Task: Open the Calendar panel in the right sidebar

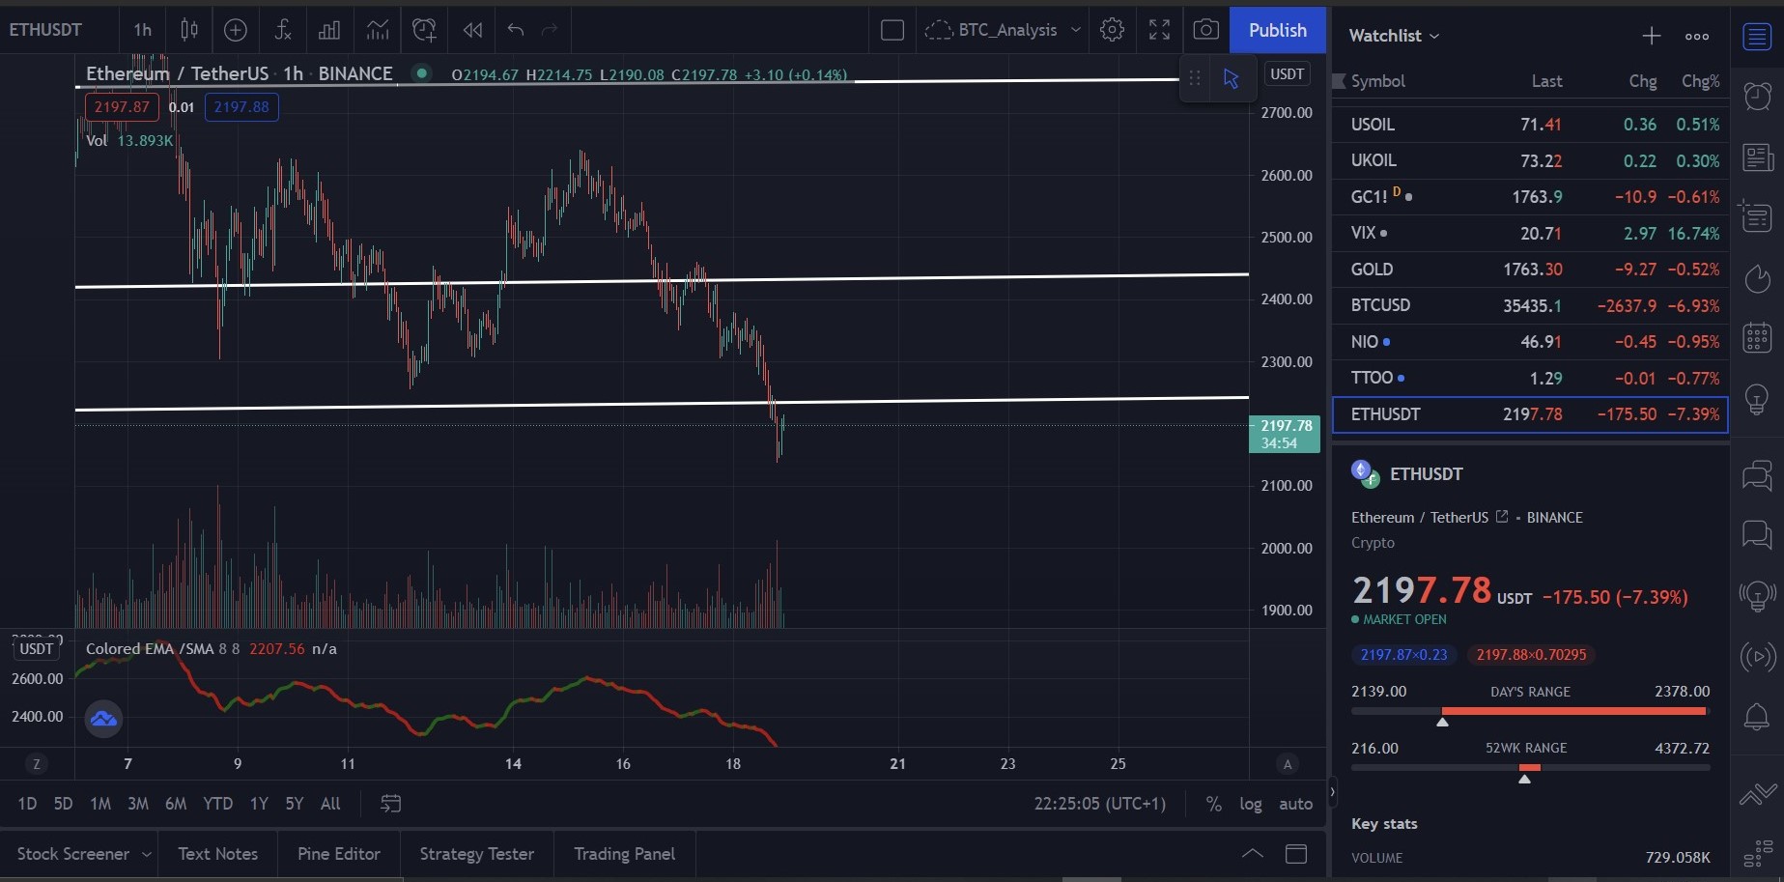Action: 1757,338
